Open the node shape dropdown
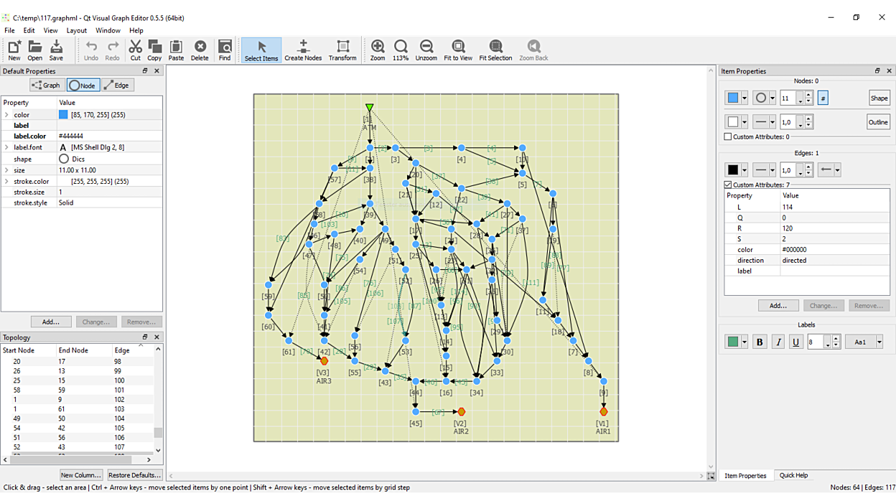The height and width of the screenshot is (504, 896). 773,98
